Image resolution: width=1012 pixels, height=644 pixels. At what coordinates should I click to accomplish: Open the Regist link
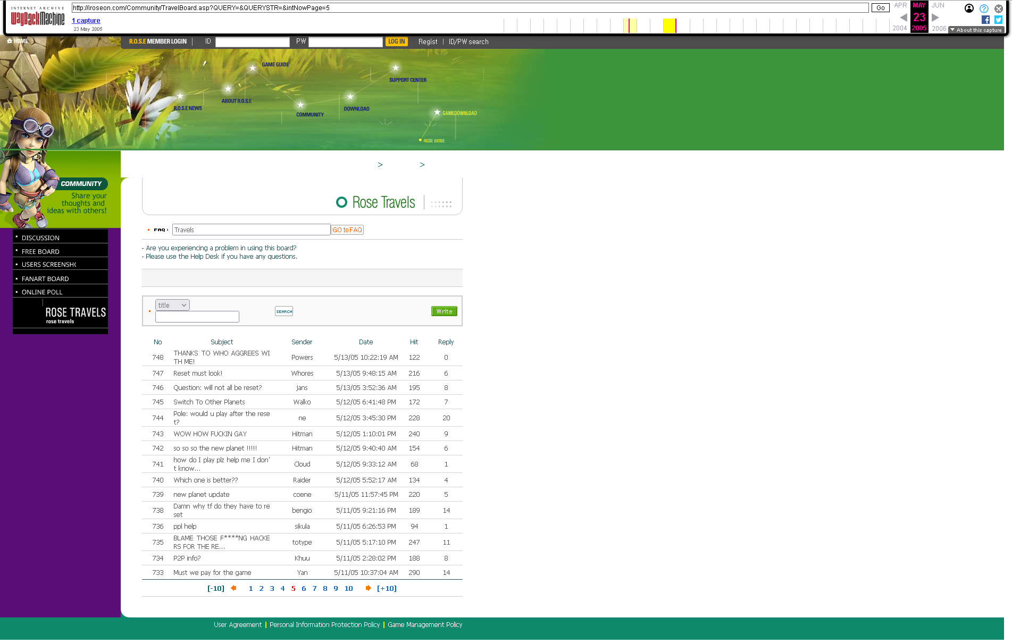428,42
